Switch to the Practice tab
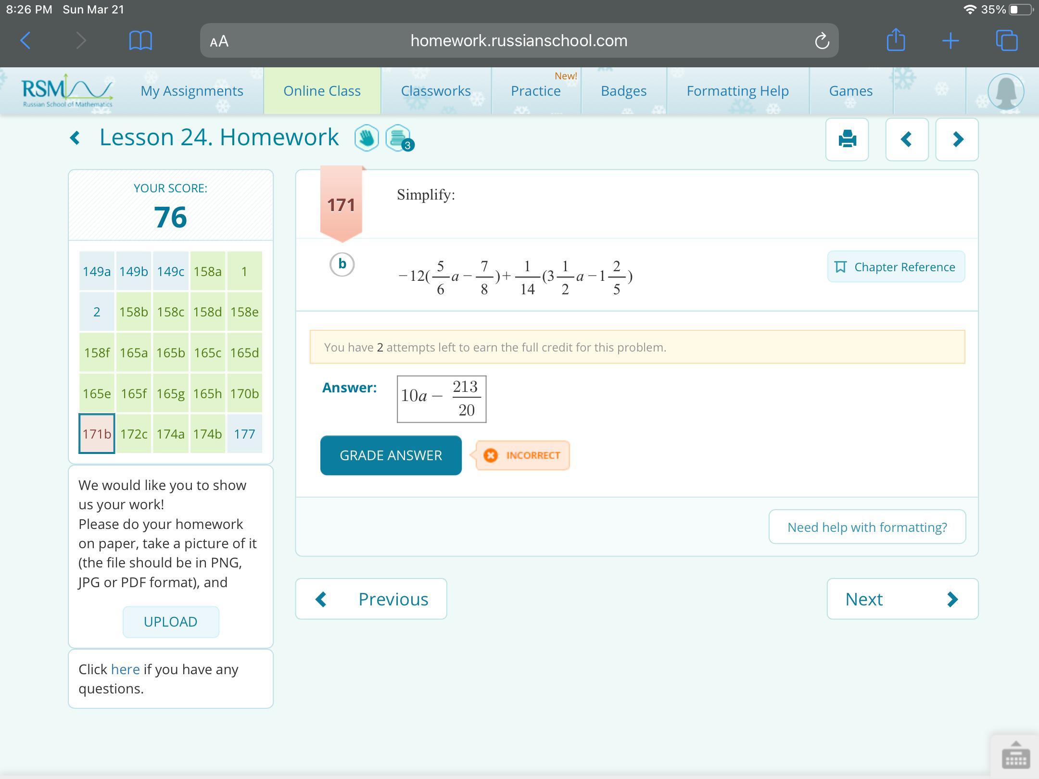The width and height of the screenshot is (1039, 779). click(x=535, y=91)
